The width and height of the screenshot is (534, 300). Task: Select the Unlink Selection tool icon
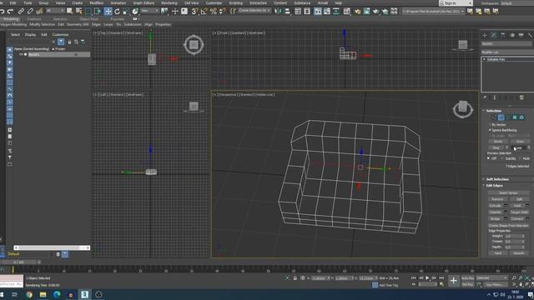tap(30, 11)
